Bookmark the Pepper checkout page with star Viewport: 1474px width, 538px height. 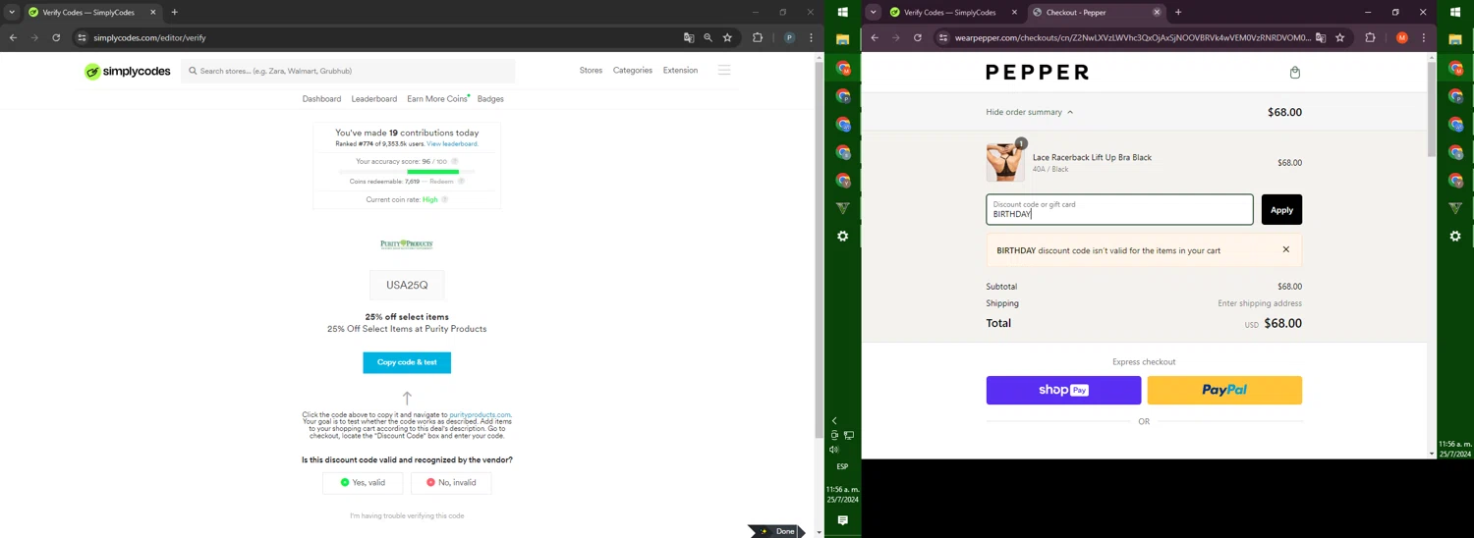pos(1339,37)
